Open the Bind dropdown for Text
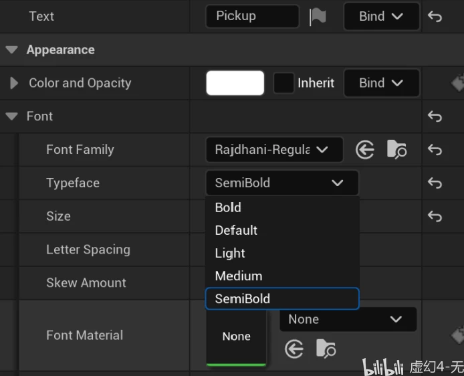The height and width of the screenshot is (376, 464). coord(381,16)
